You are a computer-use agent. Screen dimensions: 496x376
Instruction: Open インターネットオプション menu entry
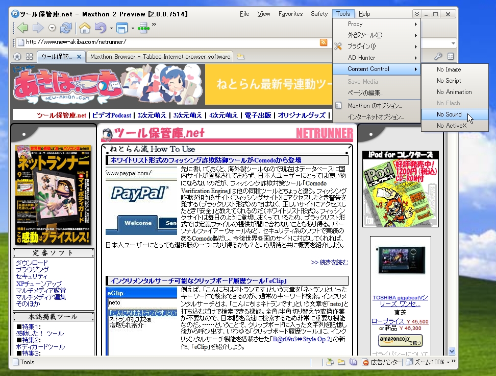tap(377, 117)
